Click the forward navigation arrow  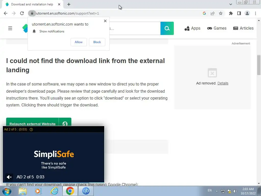click(x=14, y=13)
